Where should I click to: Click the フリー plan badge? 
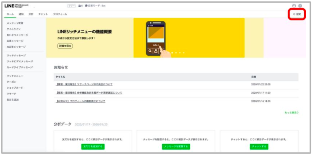click(71, 6)
